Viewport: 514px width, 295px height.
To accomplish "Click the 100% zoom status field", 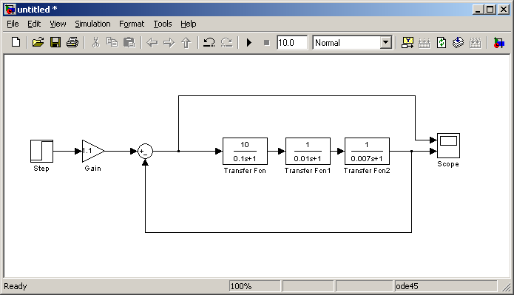I will pyautogui.click(x=254, y=286).
